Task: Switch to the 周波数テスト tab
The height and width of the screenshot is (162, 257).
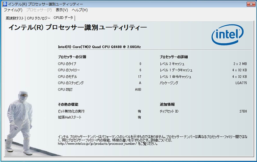Action: click(x=15, y=18)
